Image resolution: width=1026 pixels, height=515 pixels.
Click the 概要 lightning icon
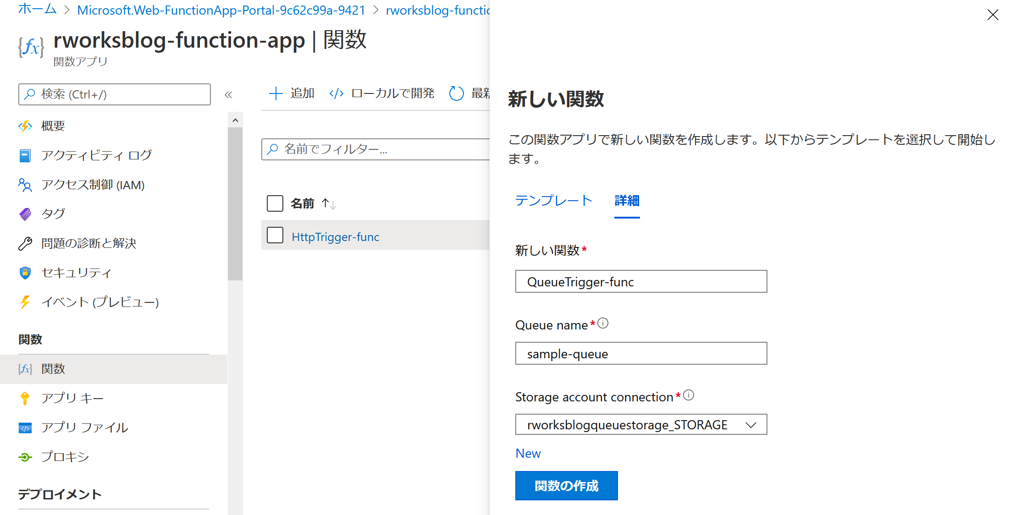[25, 126]
